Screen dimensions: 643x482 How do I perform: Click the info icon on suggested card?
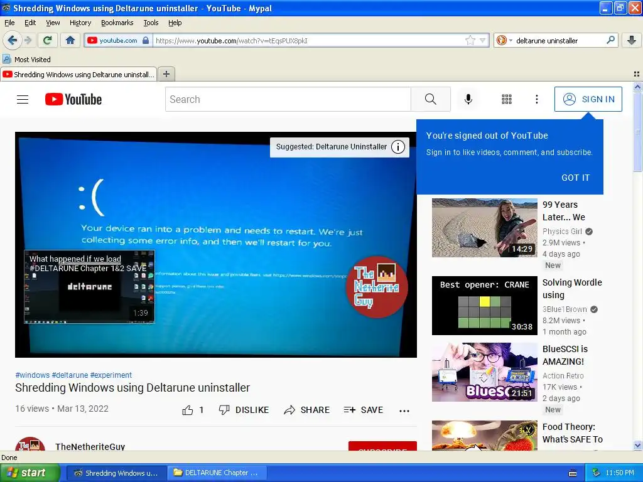pyautogui.click(x=397, y=147)
